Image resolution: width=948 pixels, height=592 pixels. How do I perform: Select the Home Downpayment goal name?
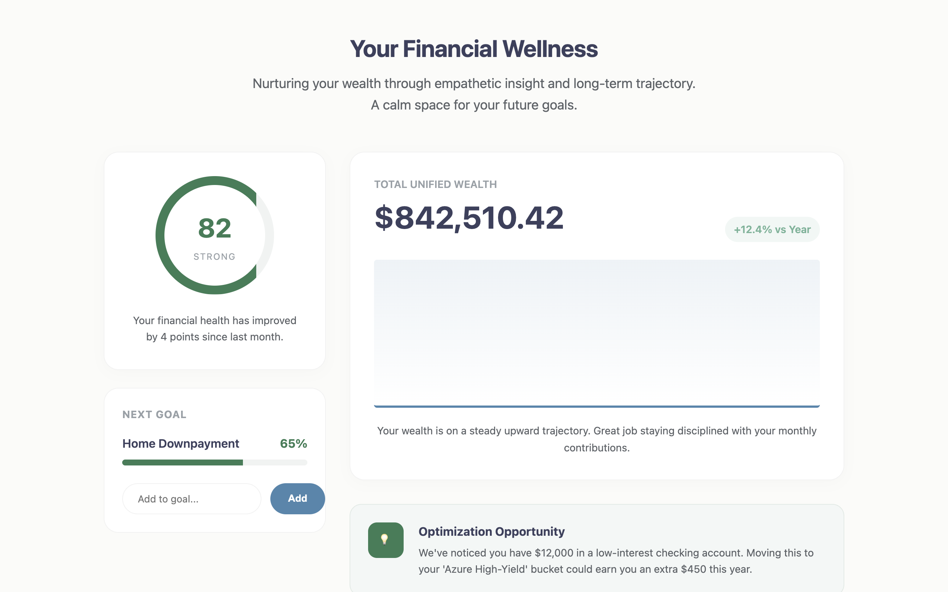(x=181, y=444)
